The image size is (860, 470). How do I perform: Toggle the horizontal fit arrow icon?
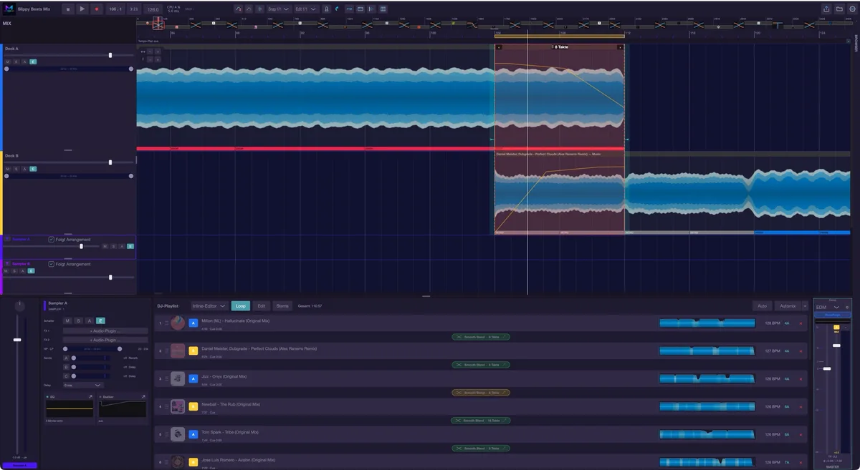pyautogui.click(x=348, y=9)
